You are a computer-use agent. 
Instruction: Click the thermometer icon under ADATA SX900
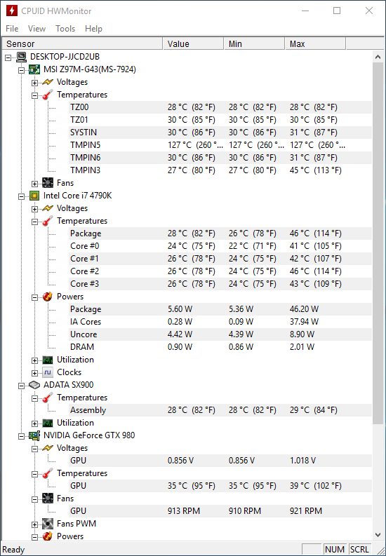click(x=48, y=398)
